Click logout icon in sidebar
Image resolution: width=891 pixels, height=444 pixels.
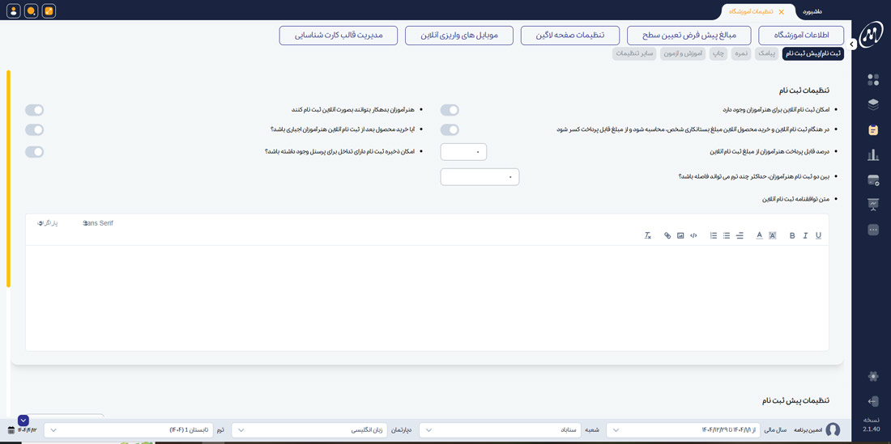point(873,401)
